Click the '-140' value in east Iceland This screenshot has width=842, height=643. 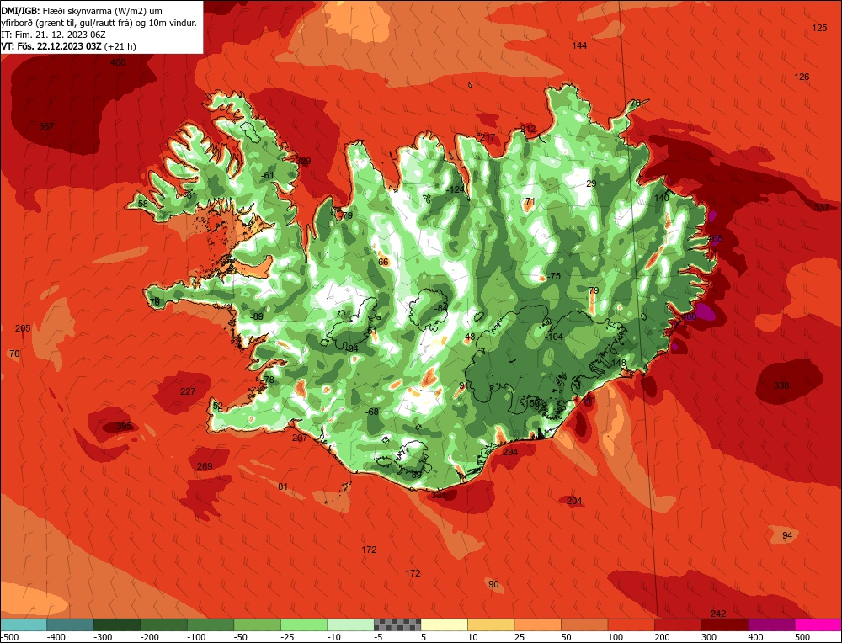point(660,198)
